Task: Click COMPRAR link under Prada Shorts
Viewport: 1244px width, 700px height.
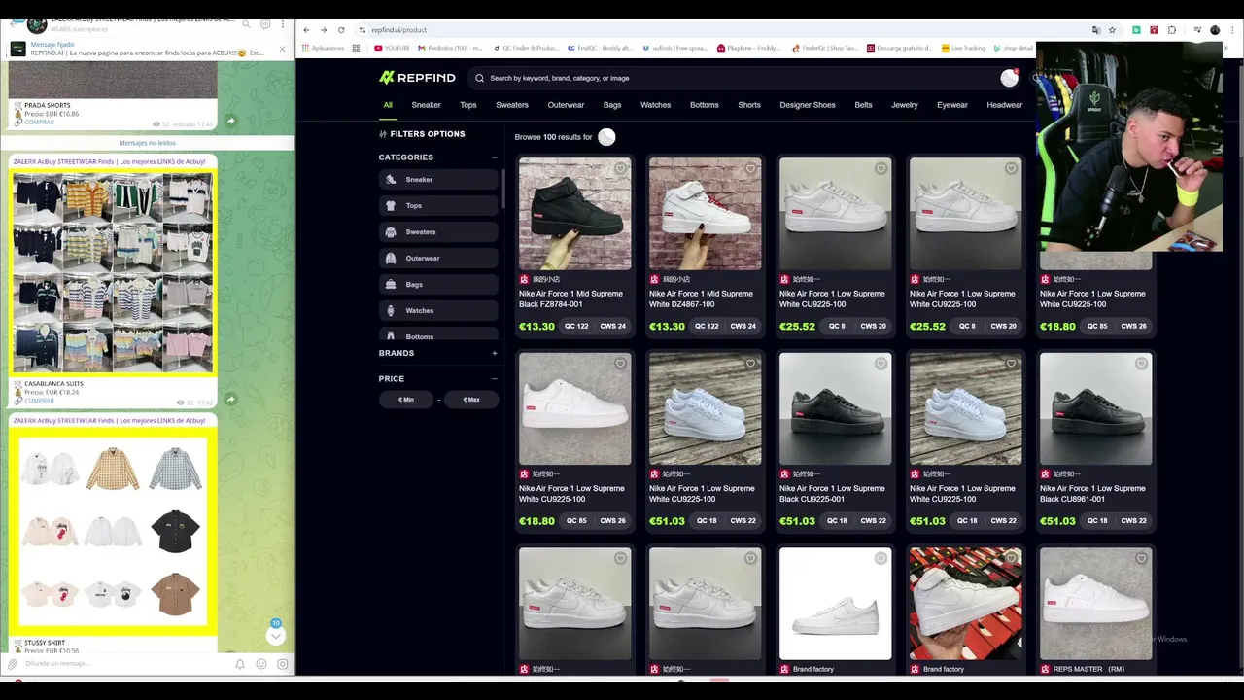Action: pos(39,122)
